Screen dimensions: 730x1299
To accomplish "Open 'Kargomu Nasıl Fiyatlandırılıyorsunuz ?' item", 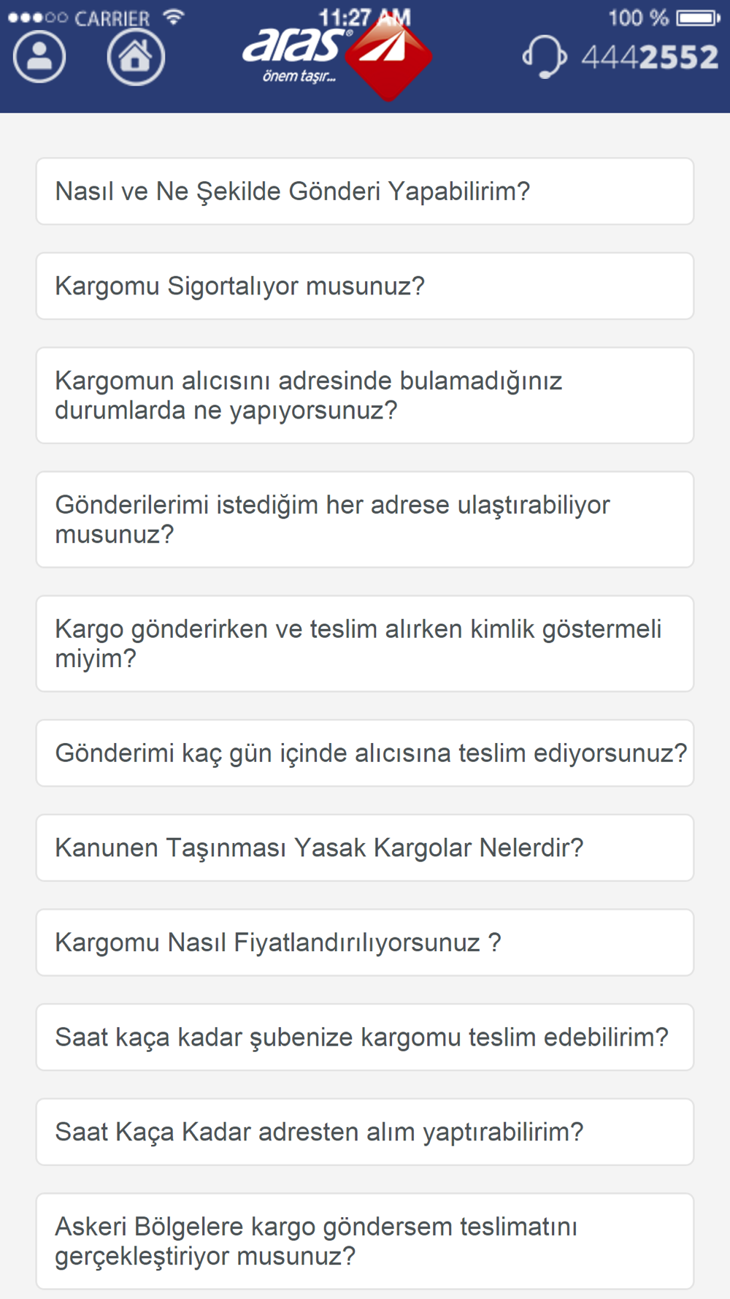I will (365, 942).
